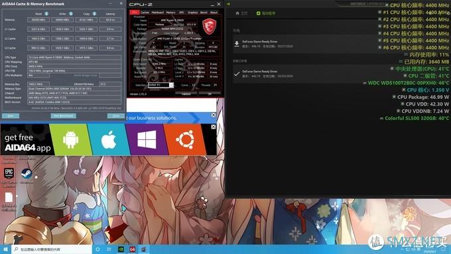The height and width of the screenshot is (254, 451).
Task: Switch to the Mainboard tab in CPU-Z
Action: tap(158, 13)
